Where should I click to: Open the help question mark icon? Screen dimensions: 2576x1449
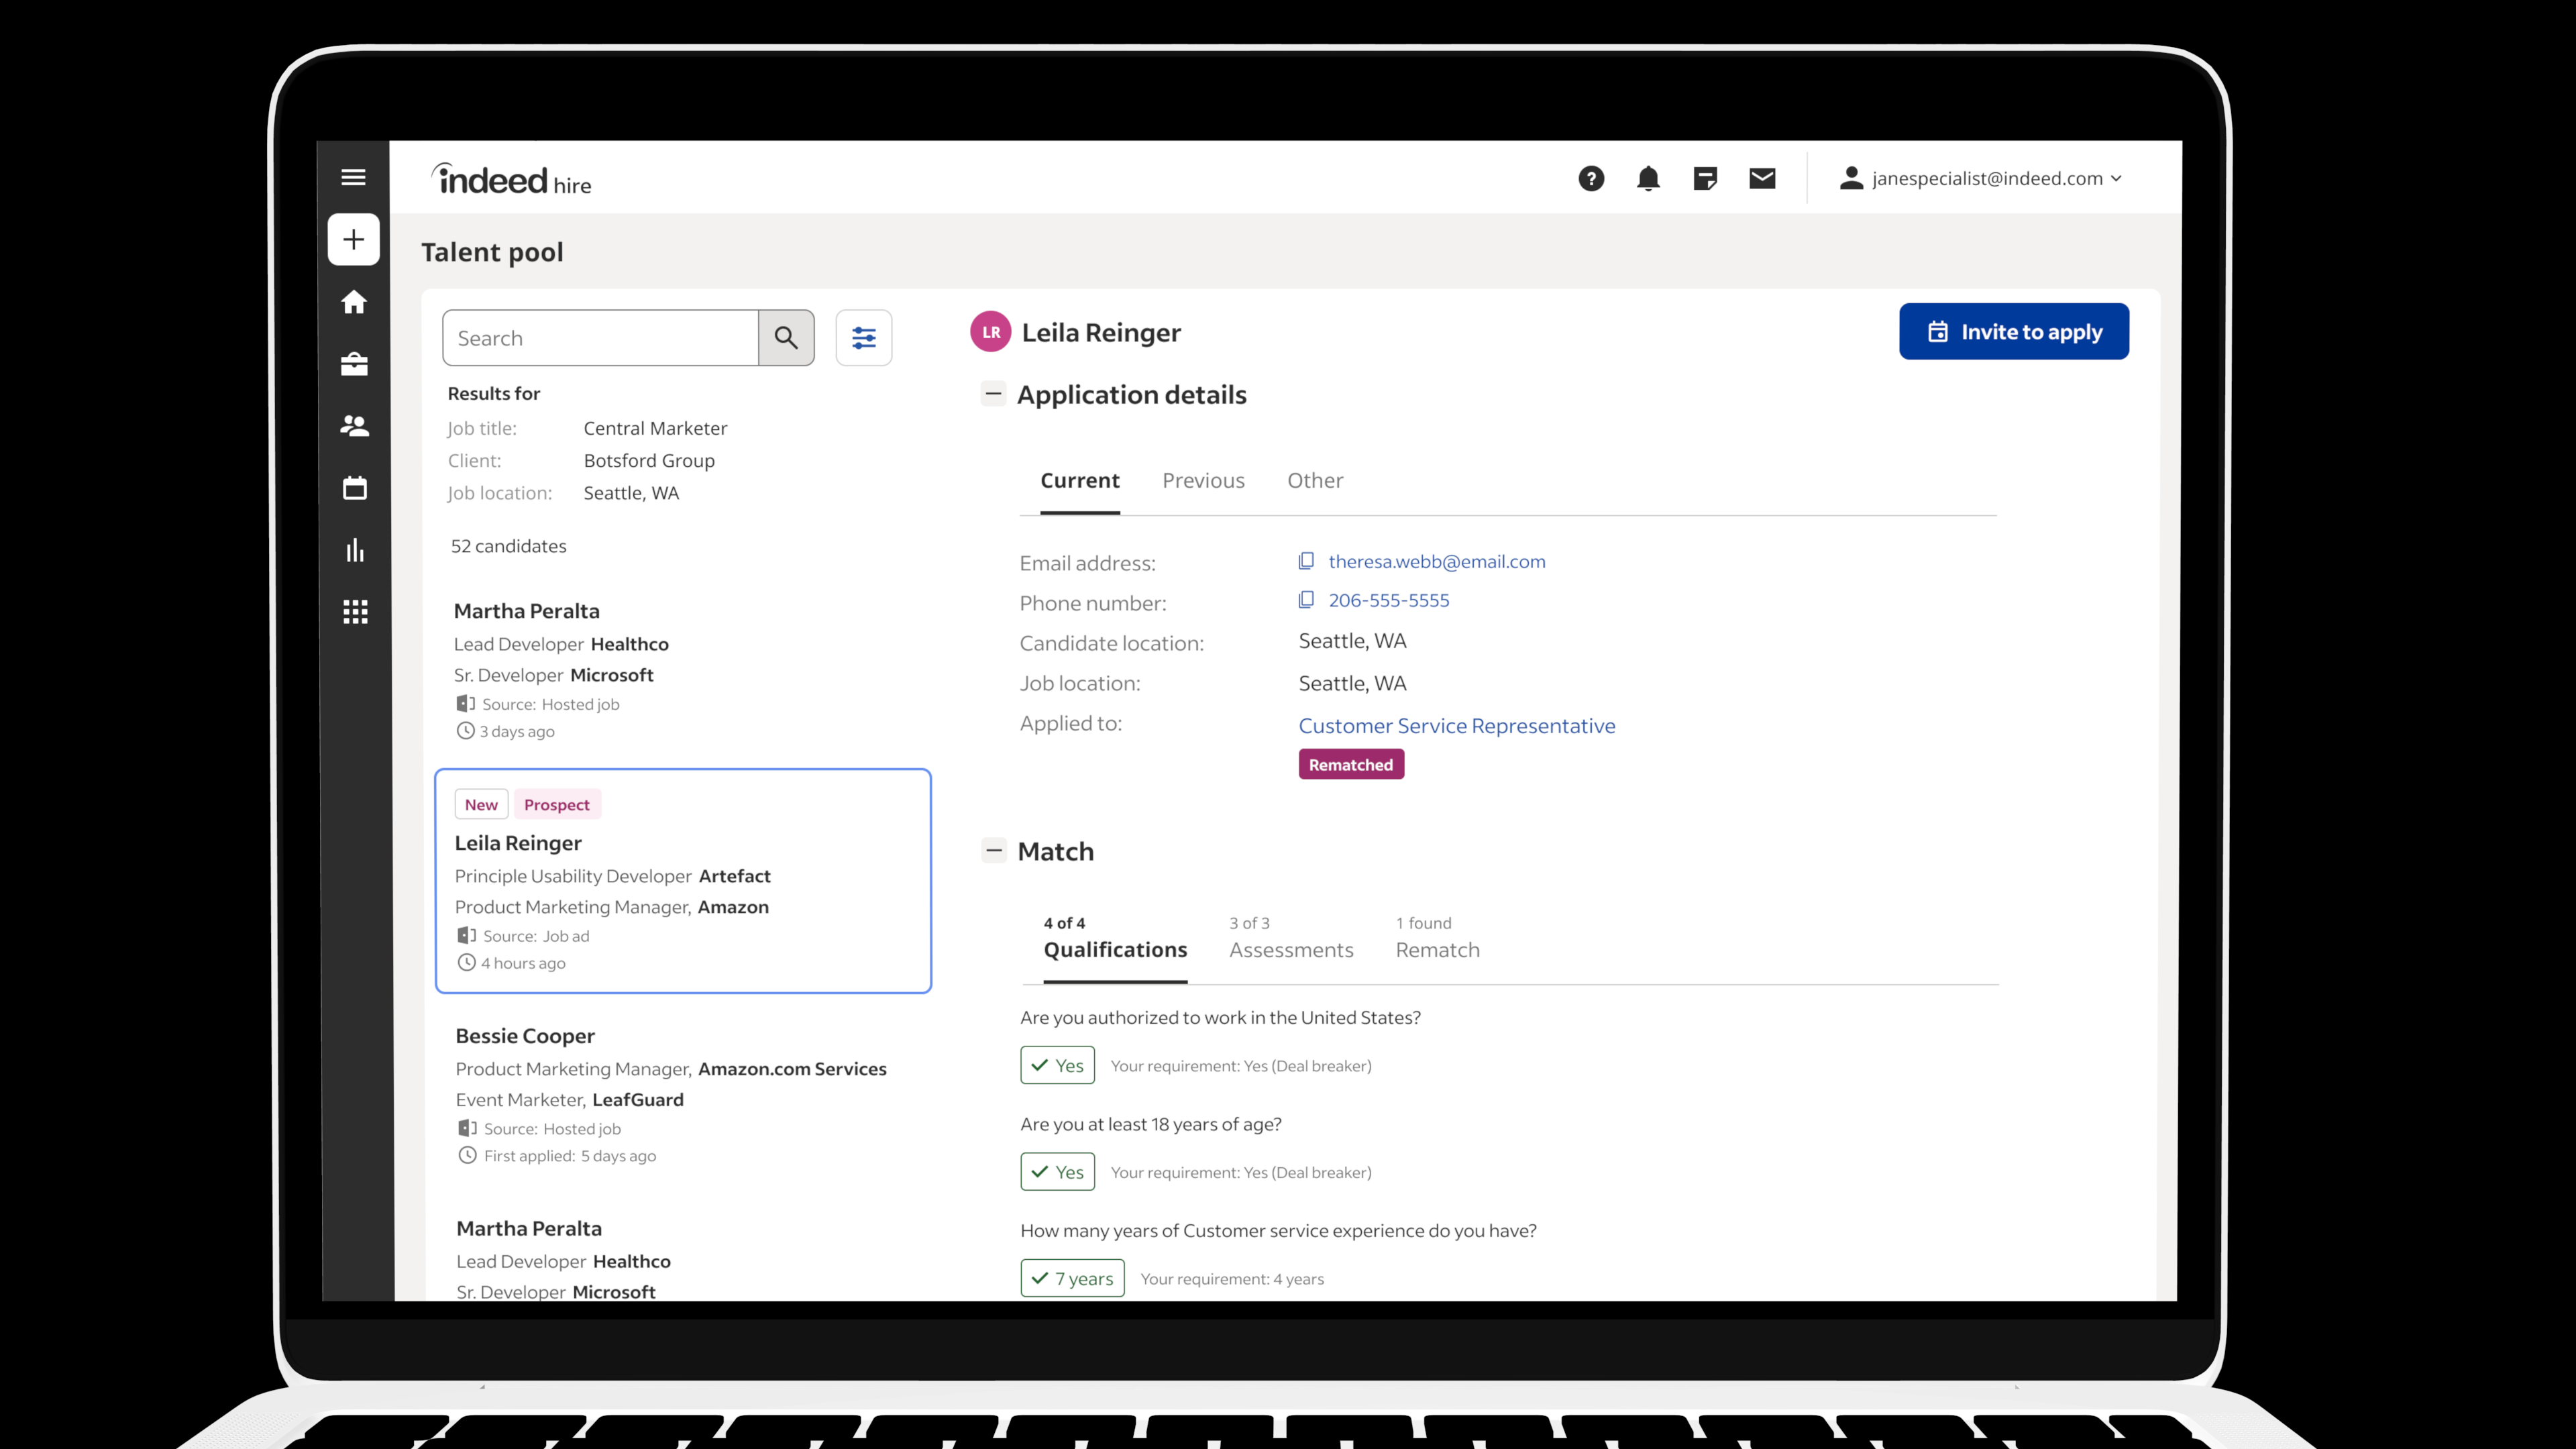[x=1591, y=178]
